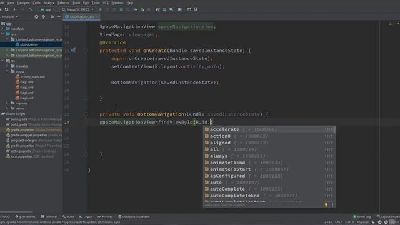The width and height of the screenshot is (400, 225).
Task: Open local.properties in the project tree
Action: 30,156
